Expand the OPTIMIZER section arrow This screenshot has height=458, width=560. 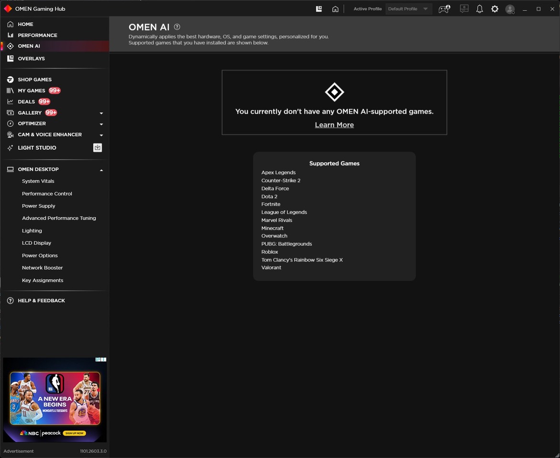(101, 124)
